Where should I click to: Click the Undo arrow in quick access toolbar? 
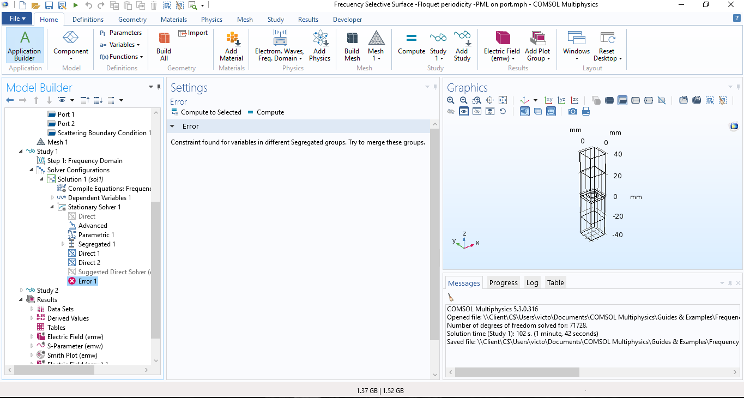coord(88,5)
